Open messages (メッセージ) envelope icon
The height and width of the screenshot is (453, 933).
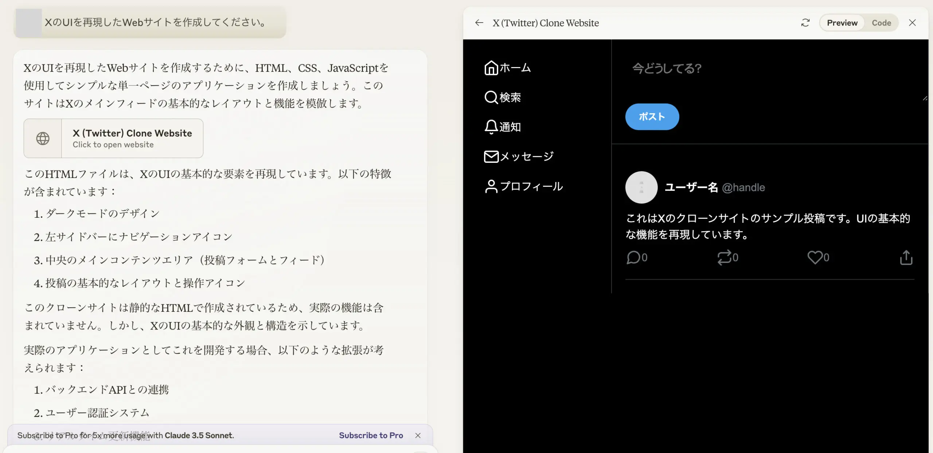[491, 157]
